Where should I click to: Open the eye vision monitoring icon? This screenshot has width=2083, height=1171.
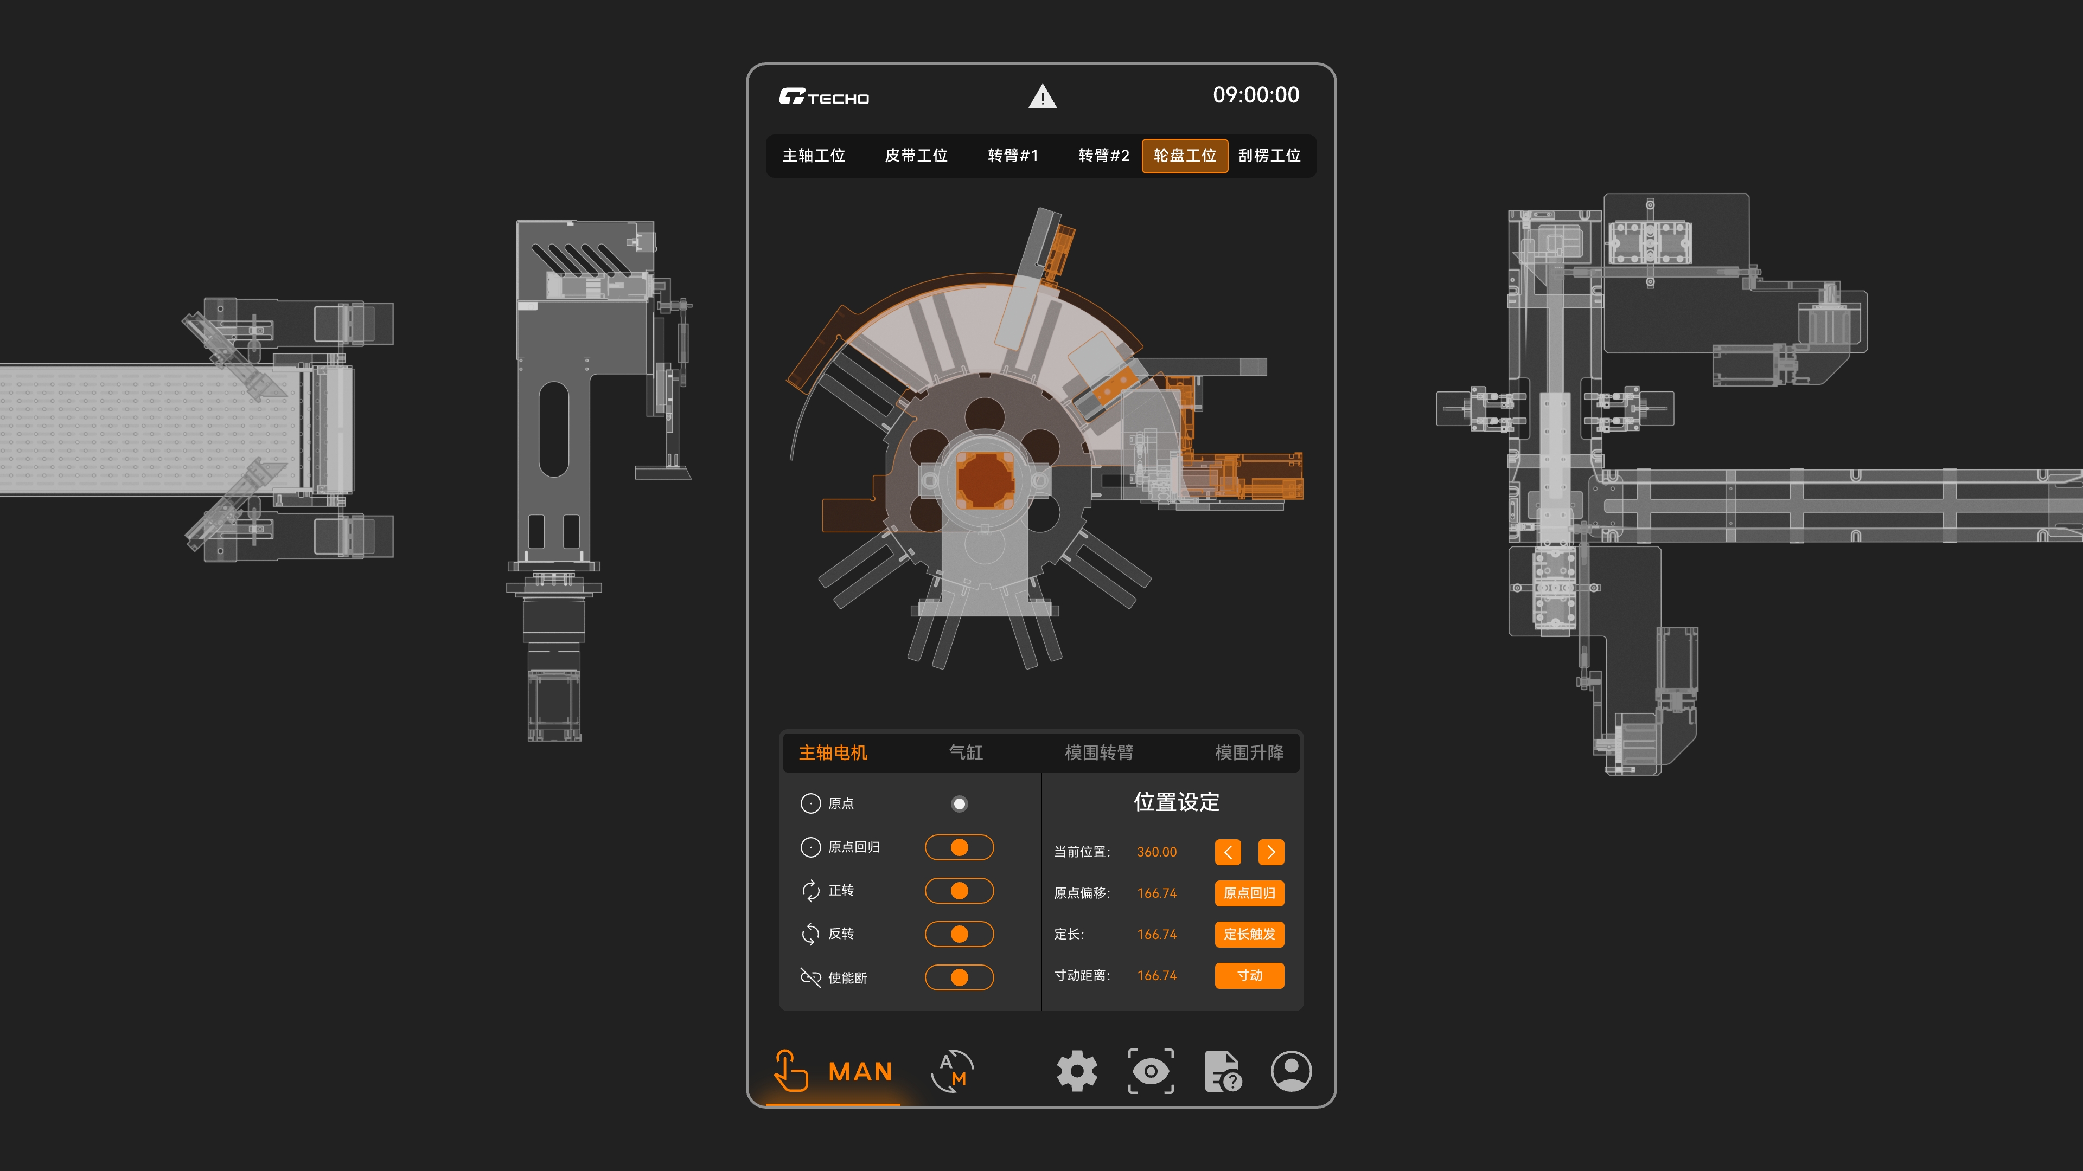pos(1151,1071)
